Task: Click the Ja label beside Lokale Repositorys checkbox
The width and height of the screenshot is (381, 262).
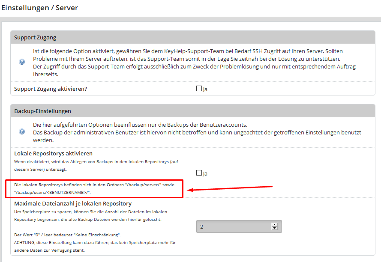Action: [205, 174]
